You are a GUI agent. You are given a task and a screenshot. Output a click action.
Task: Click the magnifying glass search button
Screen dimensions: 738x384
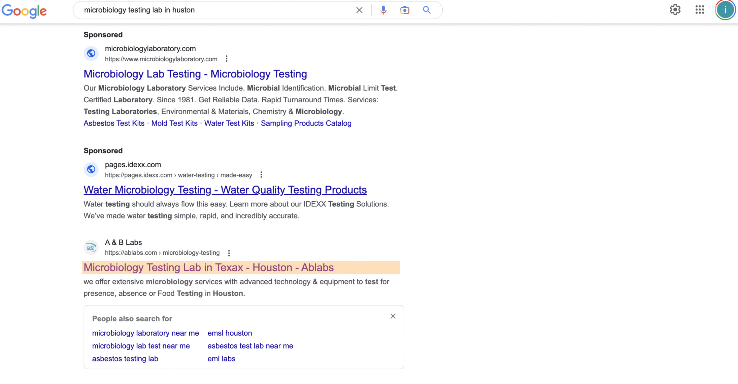427,10
